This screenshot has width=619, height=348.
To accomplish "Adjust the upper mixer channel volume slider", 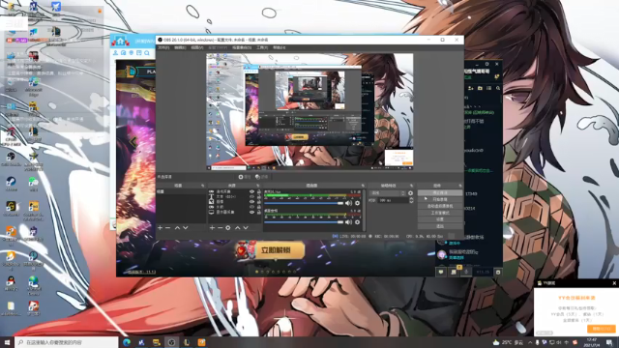I will [304, 203].
